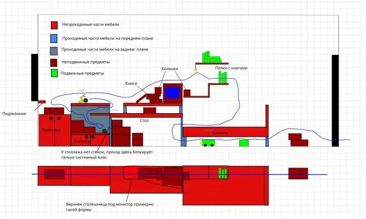Select the yellow robot arm on the shelf unit
Viewport: 366px width, 219px height.
82,98
